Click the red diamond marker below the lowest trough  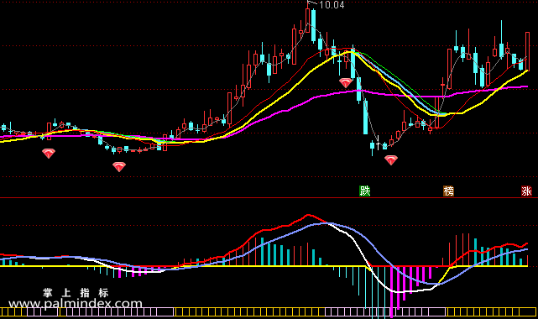pos(391,160)
